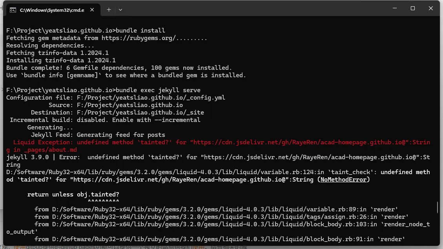Click the _config.yml configuration file path

pos(151,98)
